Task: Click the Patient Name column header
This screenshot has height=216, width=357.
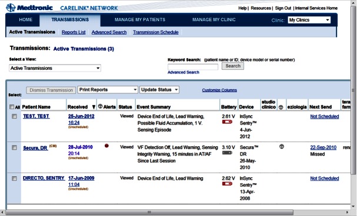Action: tap(36, 107)
